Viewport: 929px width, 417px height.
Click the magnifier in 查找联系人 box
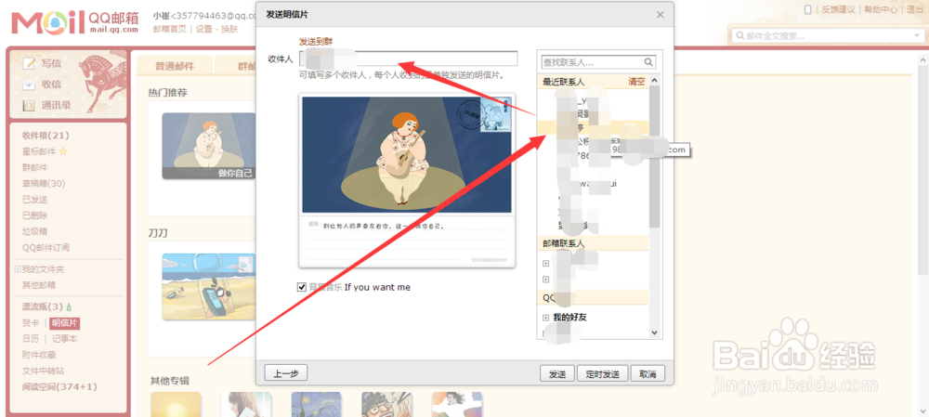point(648,61)
